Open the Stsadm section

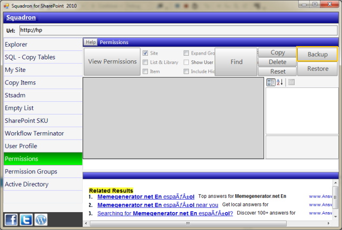point(43,95)
